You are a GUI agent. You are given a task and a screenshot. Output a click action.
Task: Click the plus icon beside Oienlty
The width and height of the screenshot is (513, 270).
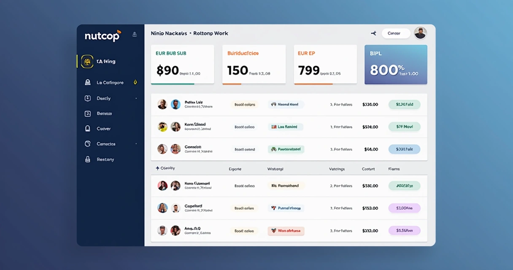pyautogui.click(x=157, y=168)
